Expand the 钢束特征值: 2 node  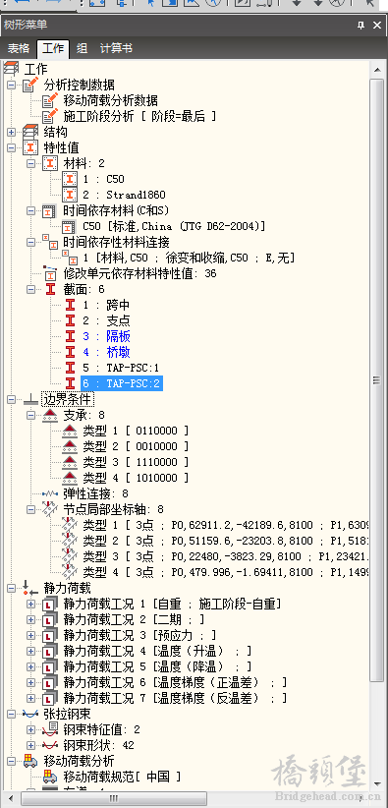click(30, 730)
